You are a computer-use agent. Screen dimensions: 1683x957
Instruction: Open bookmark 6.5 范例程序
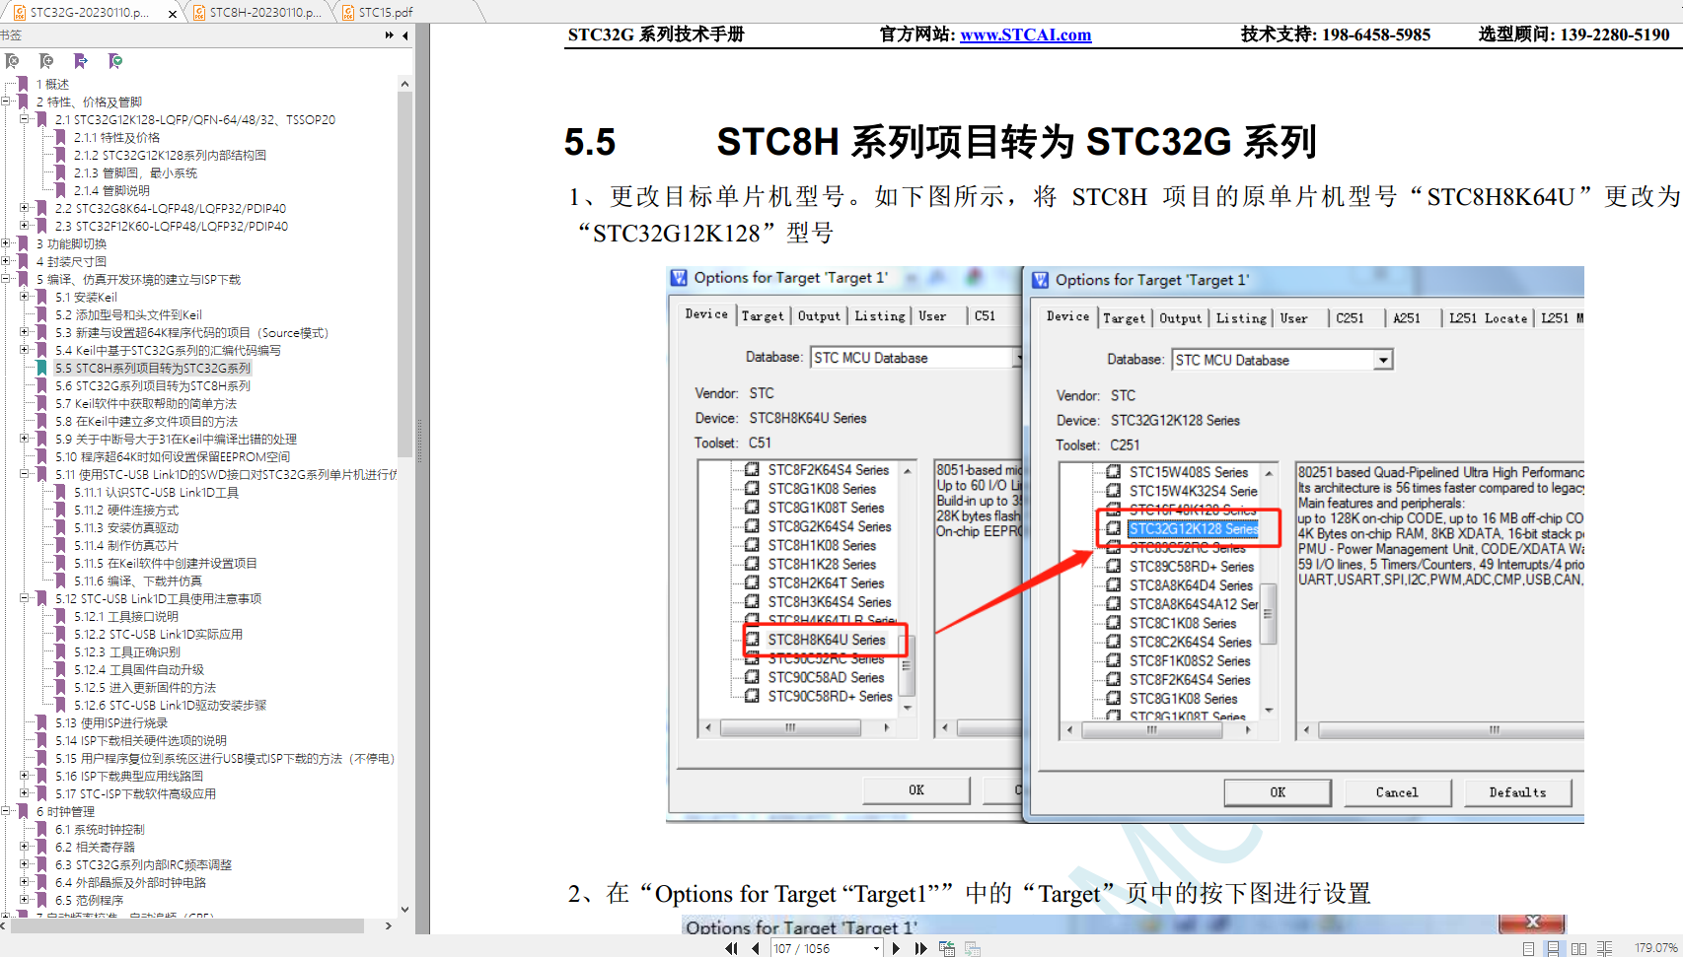tap(90, 901)
